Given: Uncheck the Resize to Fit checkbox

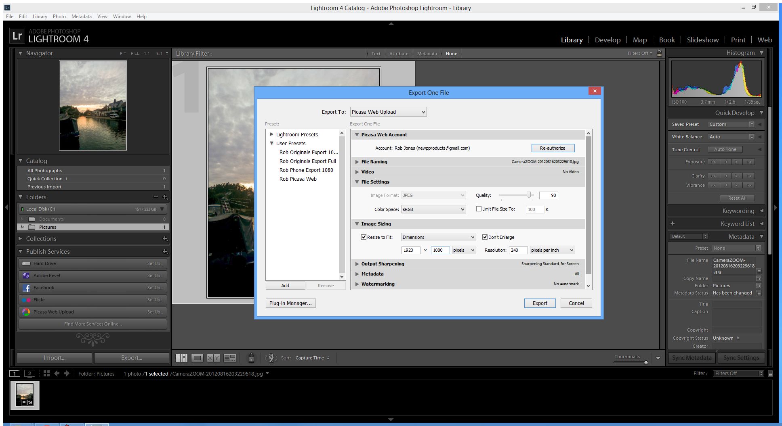Looking at the screenshot, I should [x=364, y=237].
